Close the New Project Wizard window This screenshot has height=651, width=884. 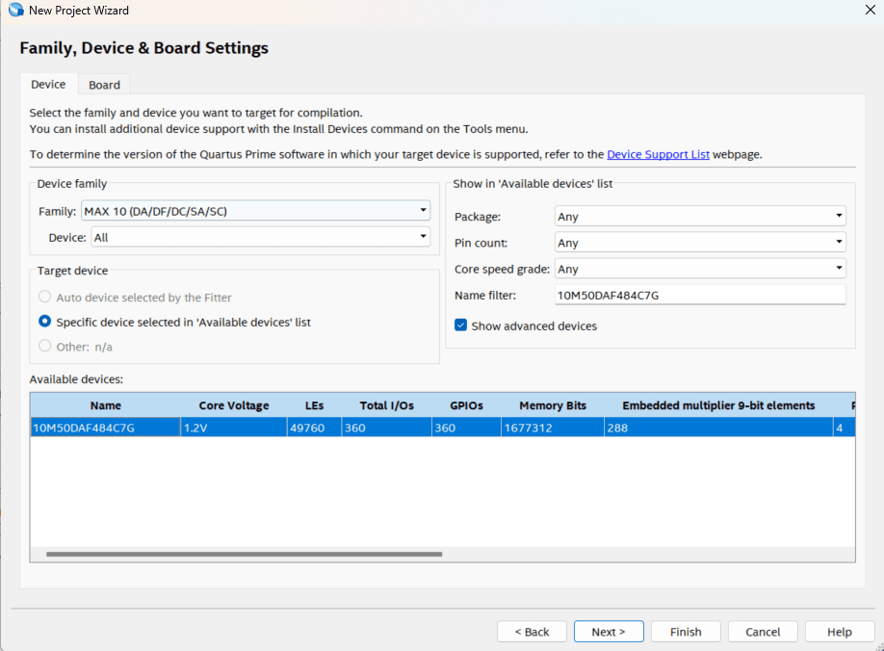[x=870, y=10]
